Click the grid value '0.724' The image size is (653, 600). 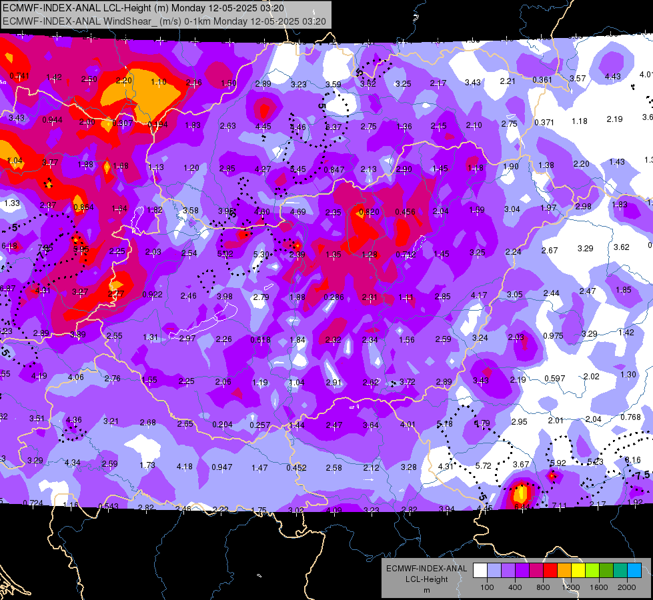pyautogui.click(x=33, y=503)
